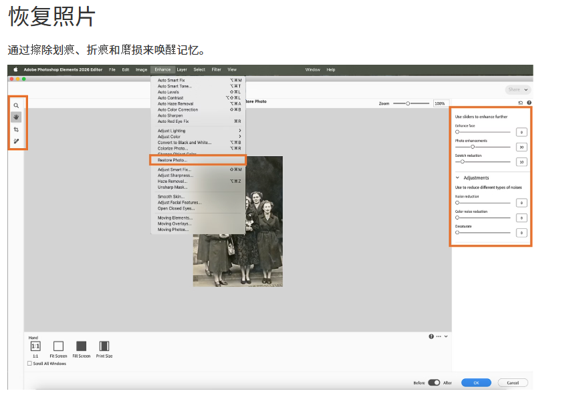Set view to 1:1 size
This screenshot has height=397, width=587.
click(35, 346)
